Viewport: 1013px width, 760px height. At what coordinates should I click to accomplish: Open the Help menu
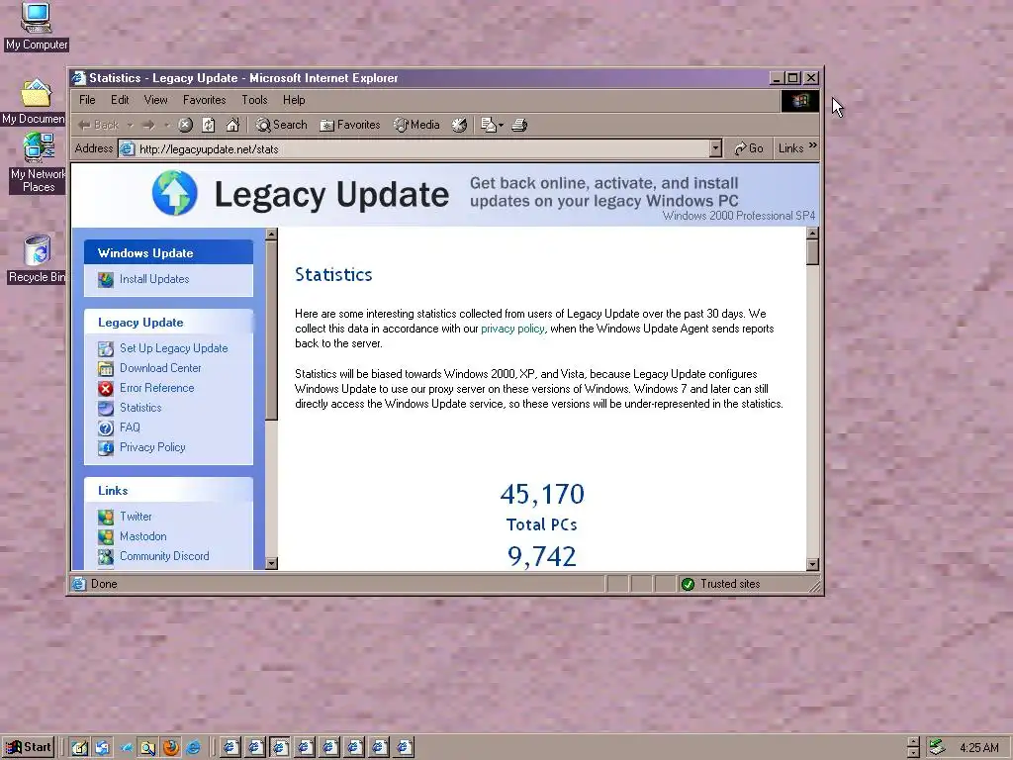294,100
